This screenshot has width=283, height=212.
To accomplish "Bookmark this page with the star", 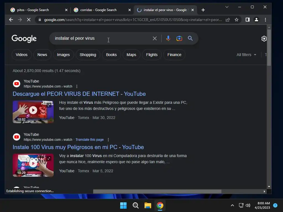I will (237, 20).
